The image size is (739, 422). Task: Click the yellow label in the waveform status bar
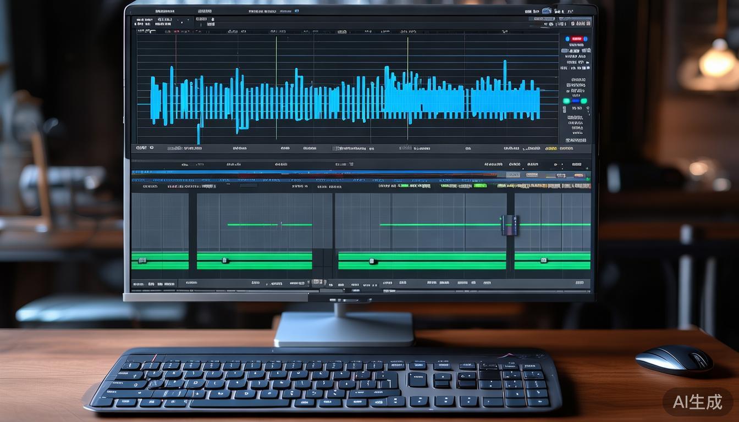(550, 148)
